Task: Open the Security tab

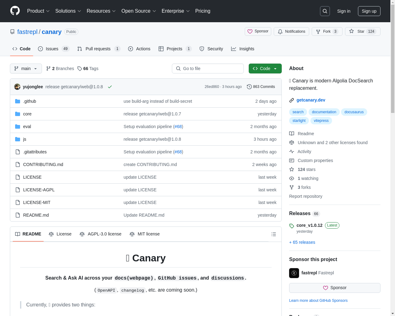Action: click(211, 49)
